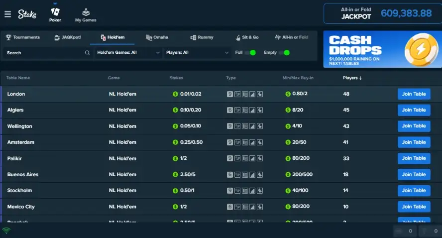
Task: Click the 2.50/5 stakes value
Action: (x=188, y=174)
